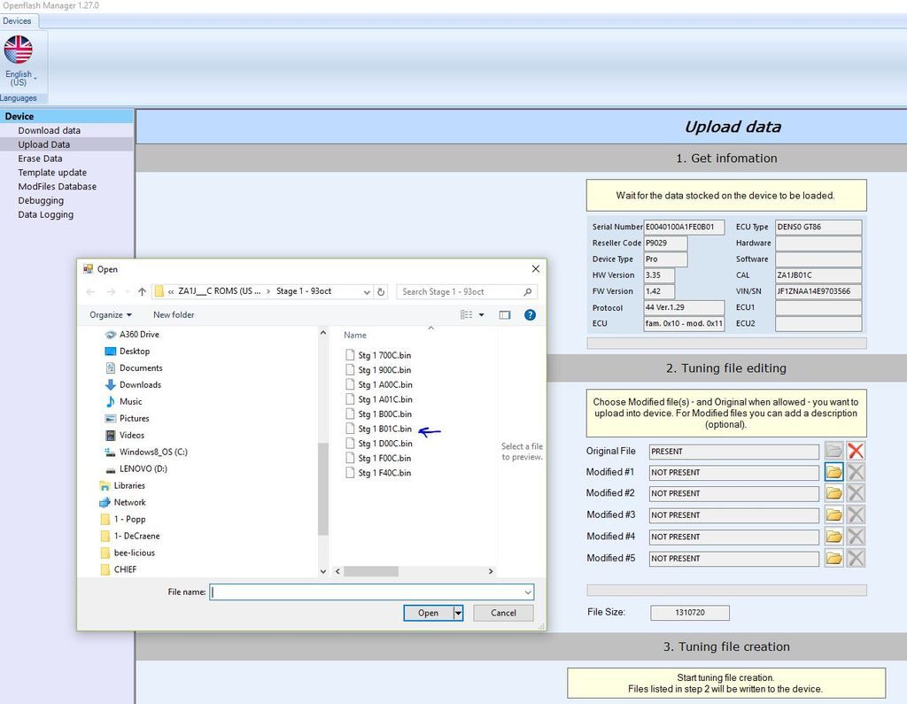Click the folder icon for Modified #5
This screenshot has width=907, height=704.
[833, 558]
